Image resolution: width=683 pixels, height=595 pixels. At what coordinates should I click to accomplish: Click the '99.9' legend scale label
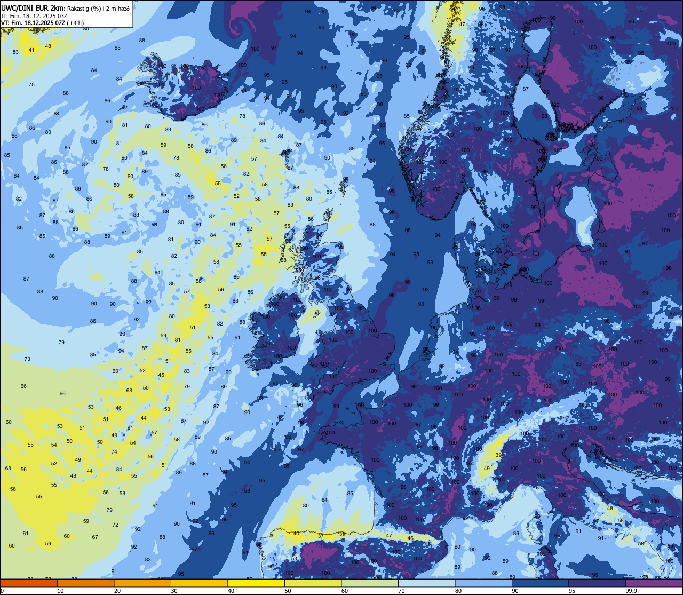tap(631, 591)
